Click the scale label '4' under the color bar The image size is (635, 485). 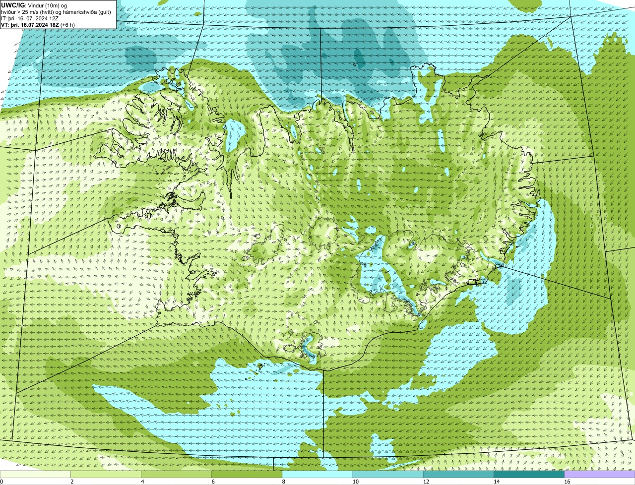point(143,482)
